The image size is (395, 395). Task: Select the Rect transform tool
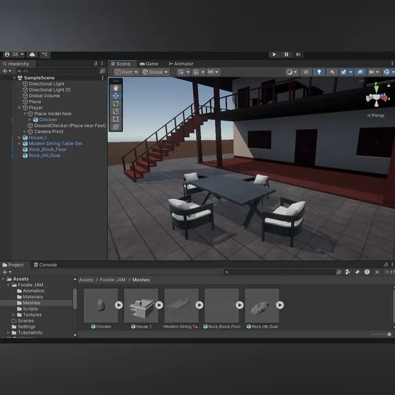click(x=116, y=119)
